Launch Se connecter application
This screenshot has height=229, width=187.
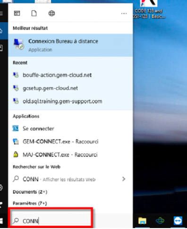(70, 128)
